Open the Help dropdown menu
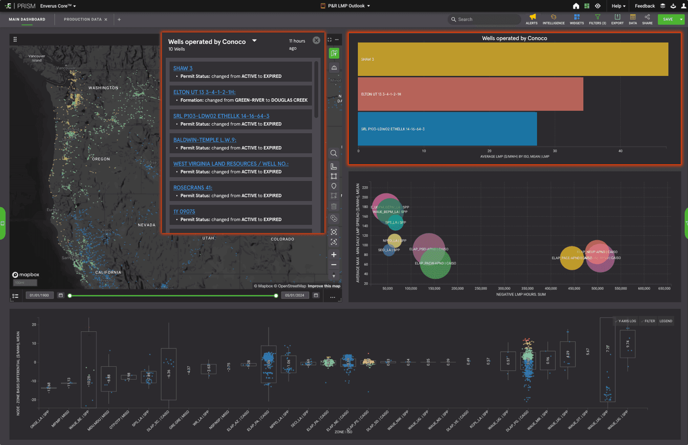Screen dimensions: 688x445 [618, 6]
